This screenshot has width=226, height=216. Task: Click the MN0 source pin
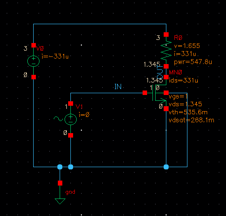click(x=166, y=108)
